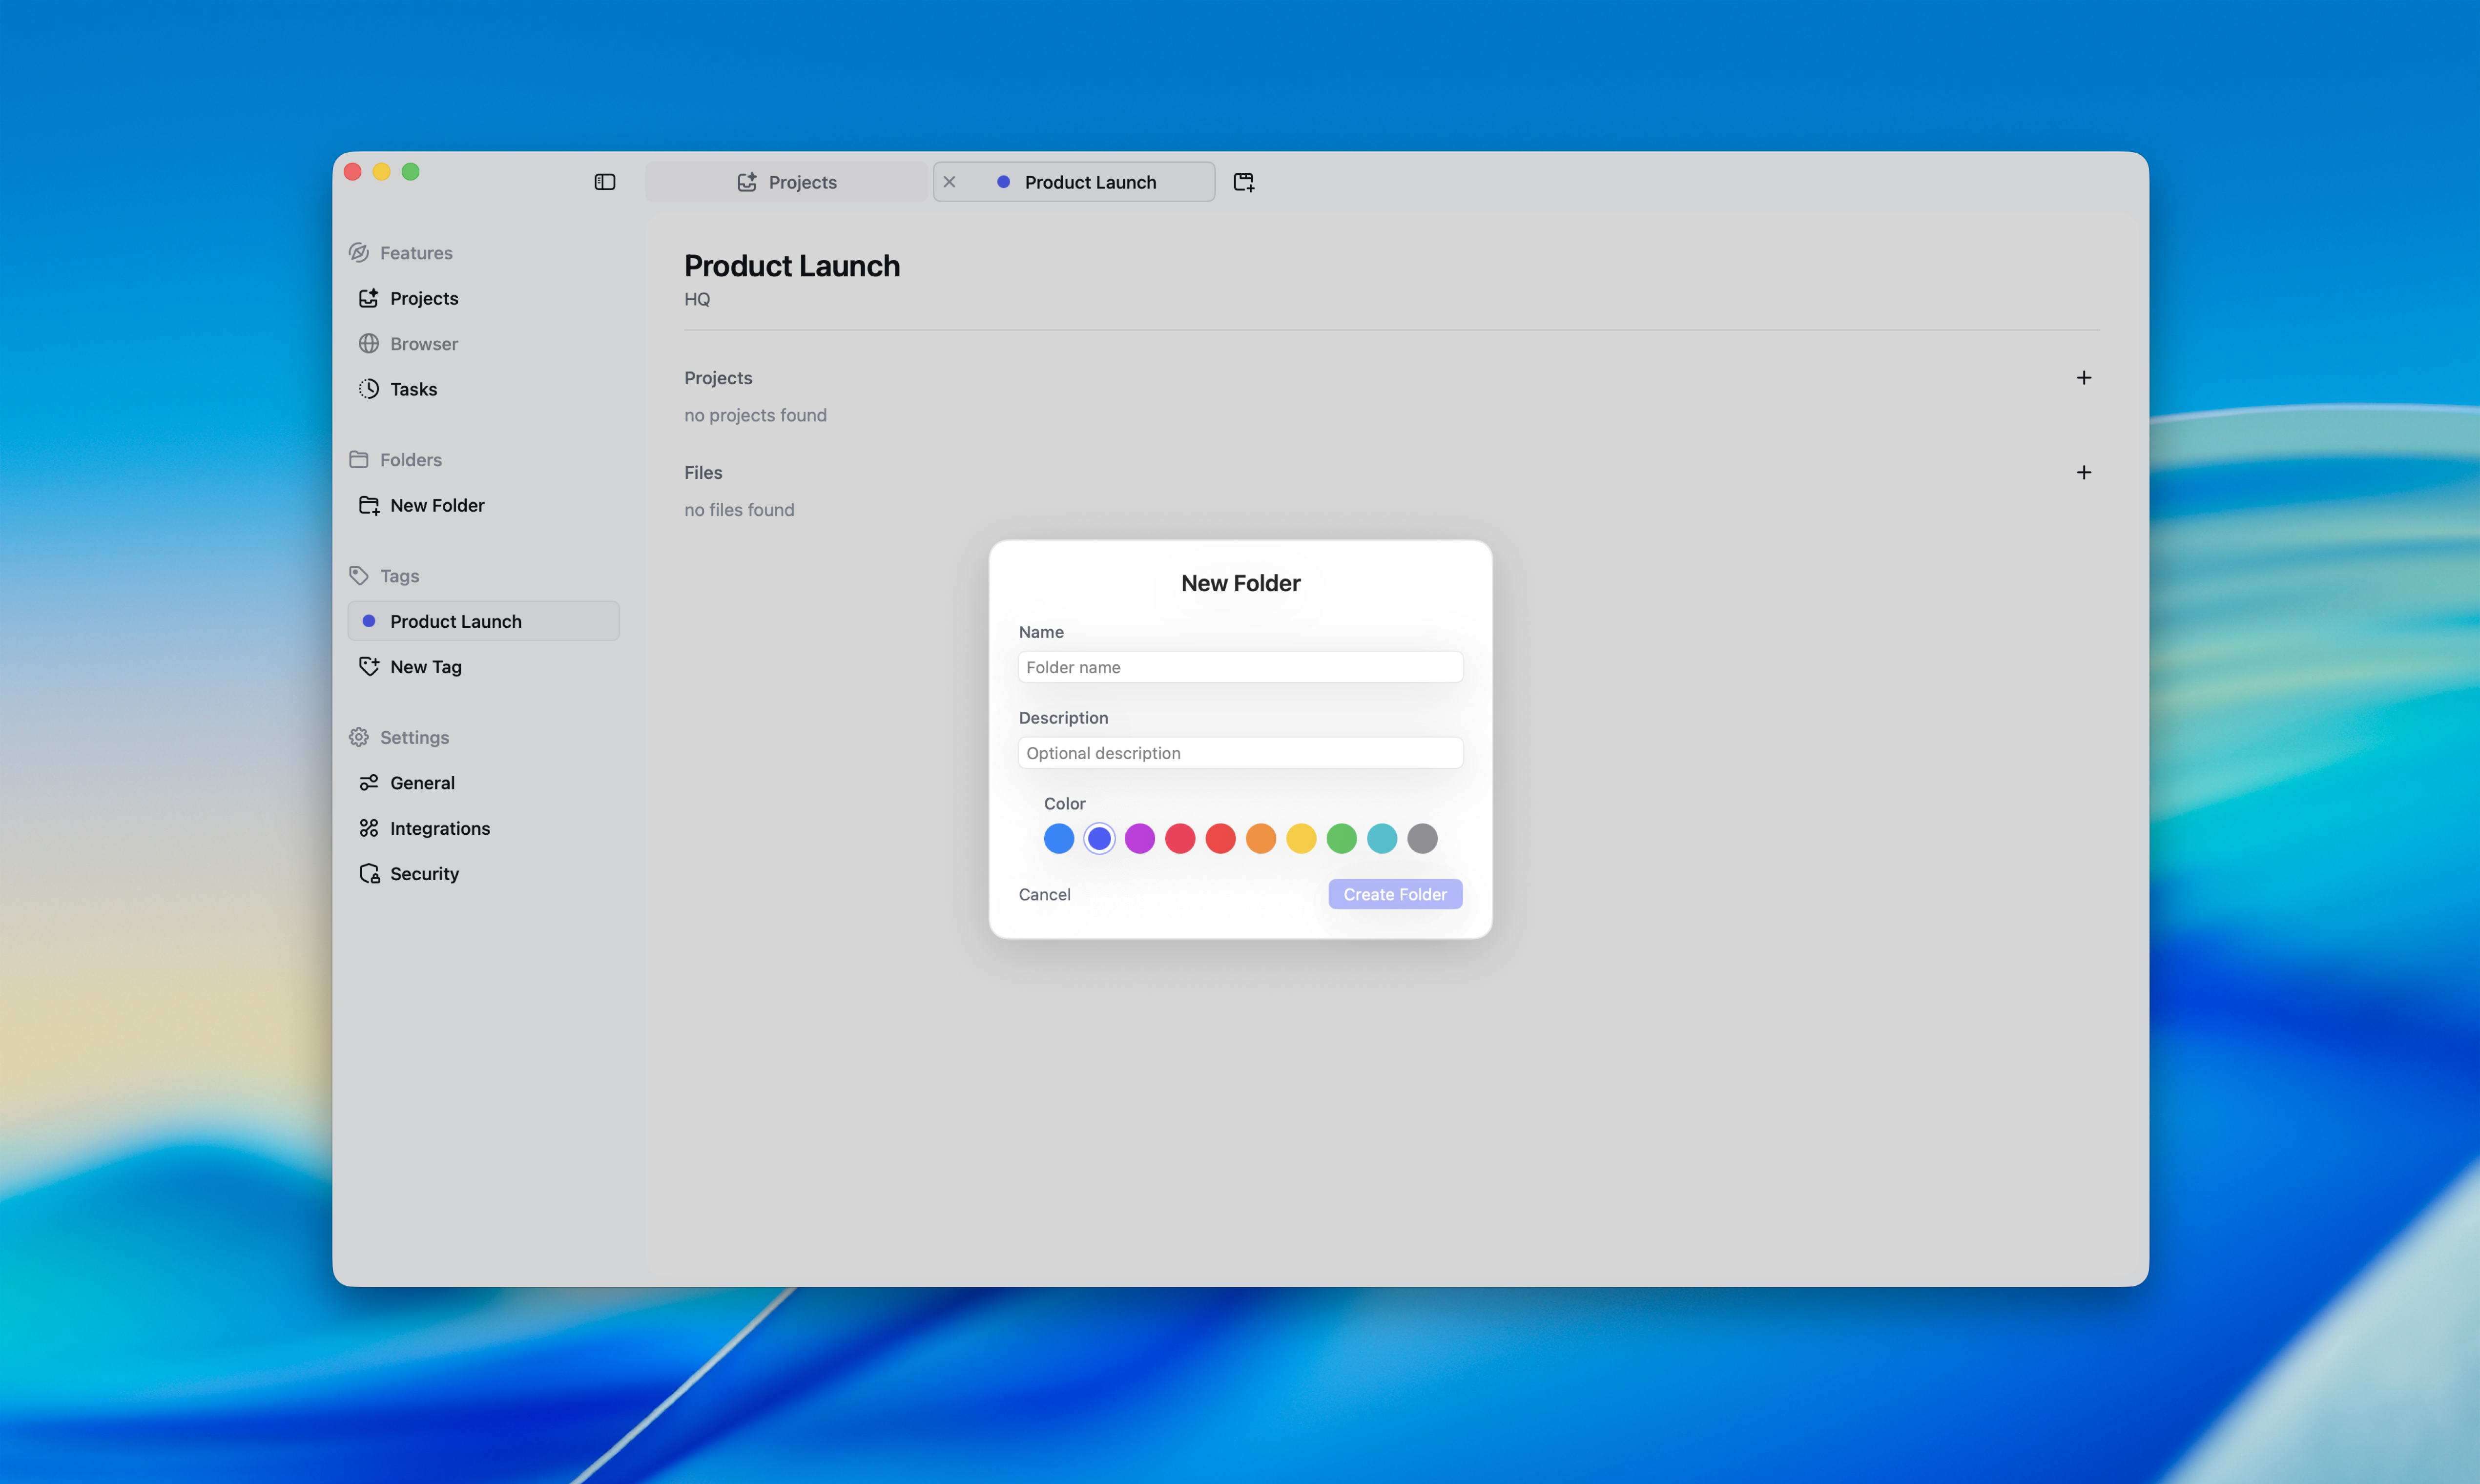This screenshot has width=2480, height=1484.
Task: Choose the gray color swatch
Action: (1423, 839)
